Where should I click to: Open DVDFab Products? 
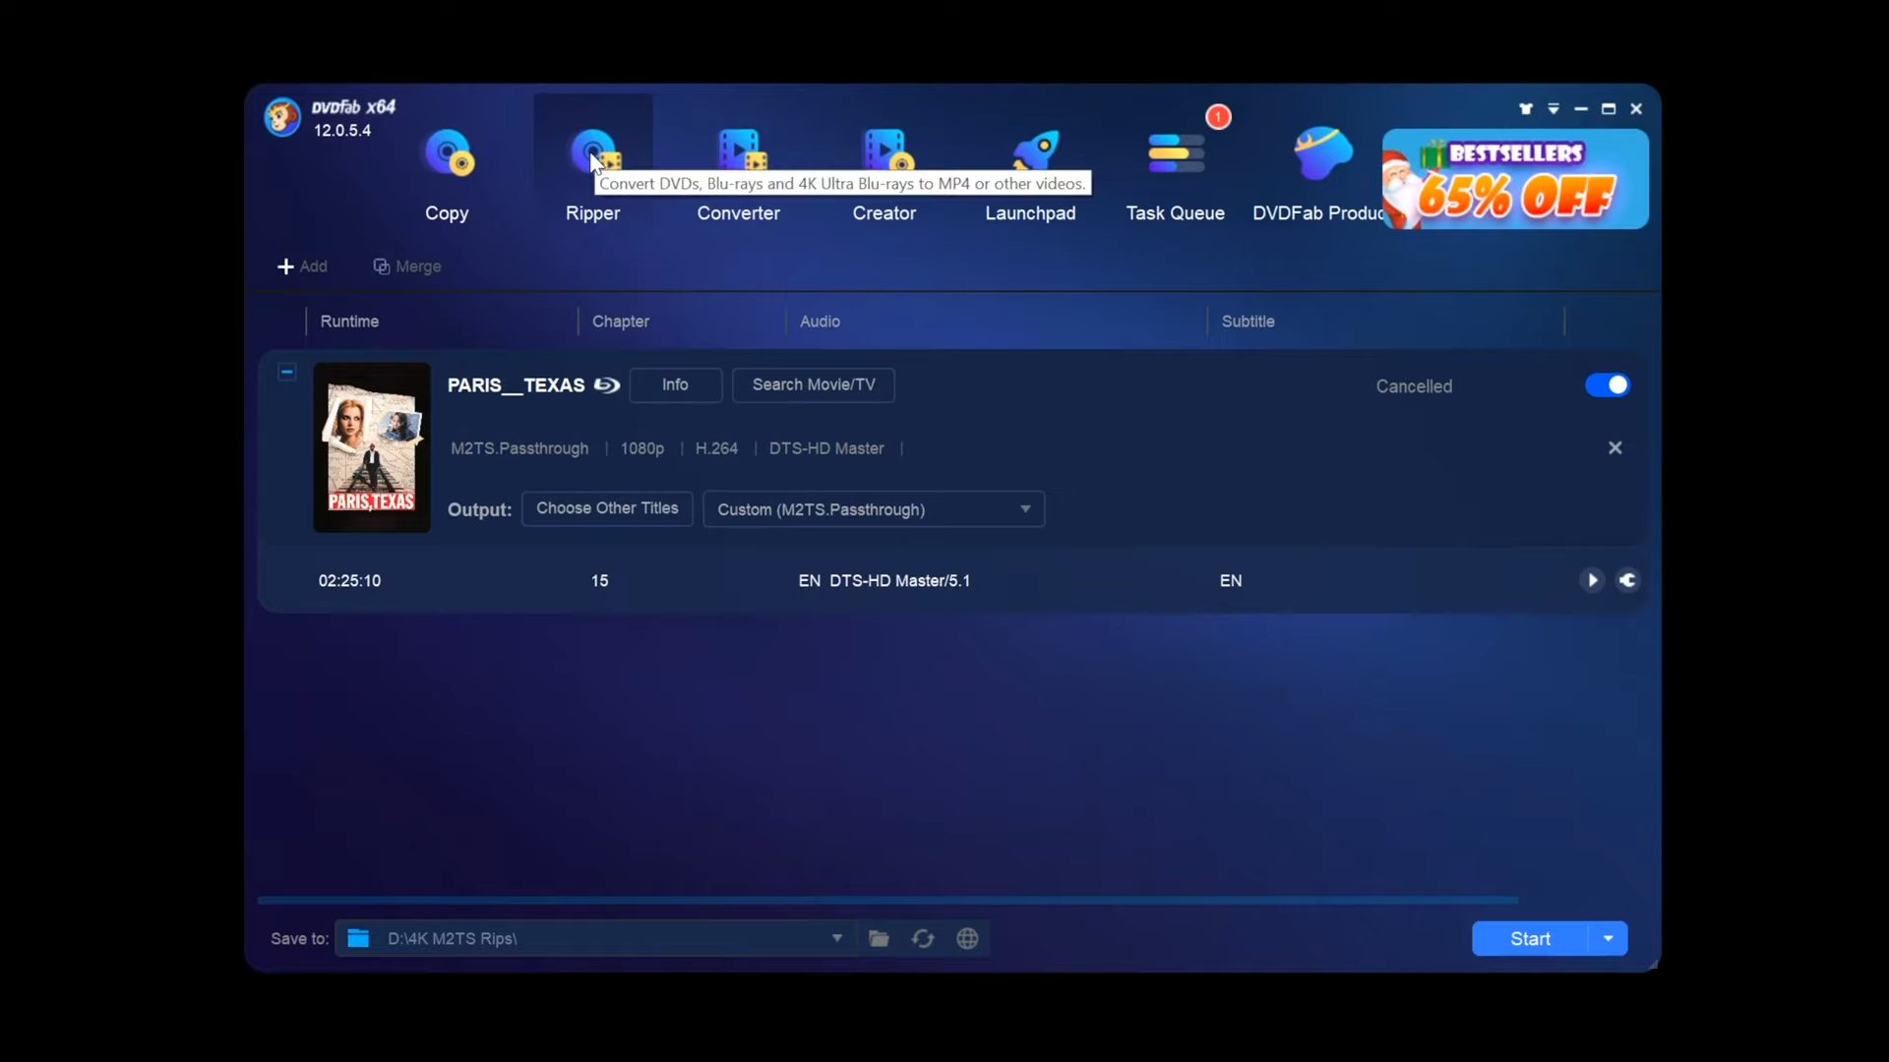pyautogui.click(x=1318, y=173)
